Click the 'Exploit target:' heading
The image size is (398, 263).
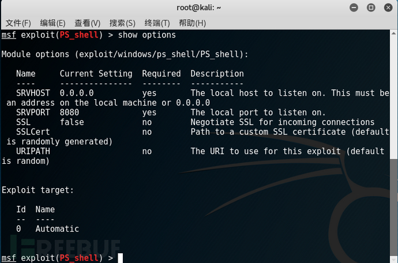pyautogui.click(x=37, y=190)
